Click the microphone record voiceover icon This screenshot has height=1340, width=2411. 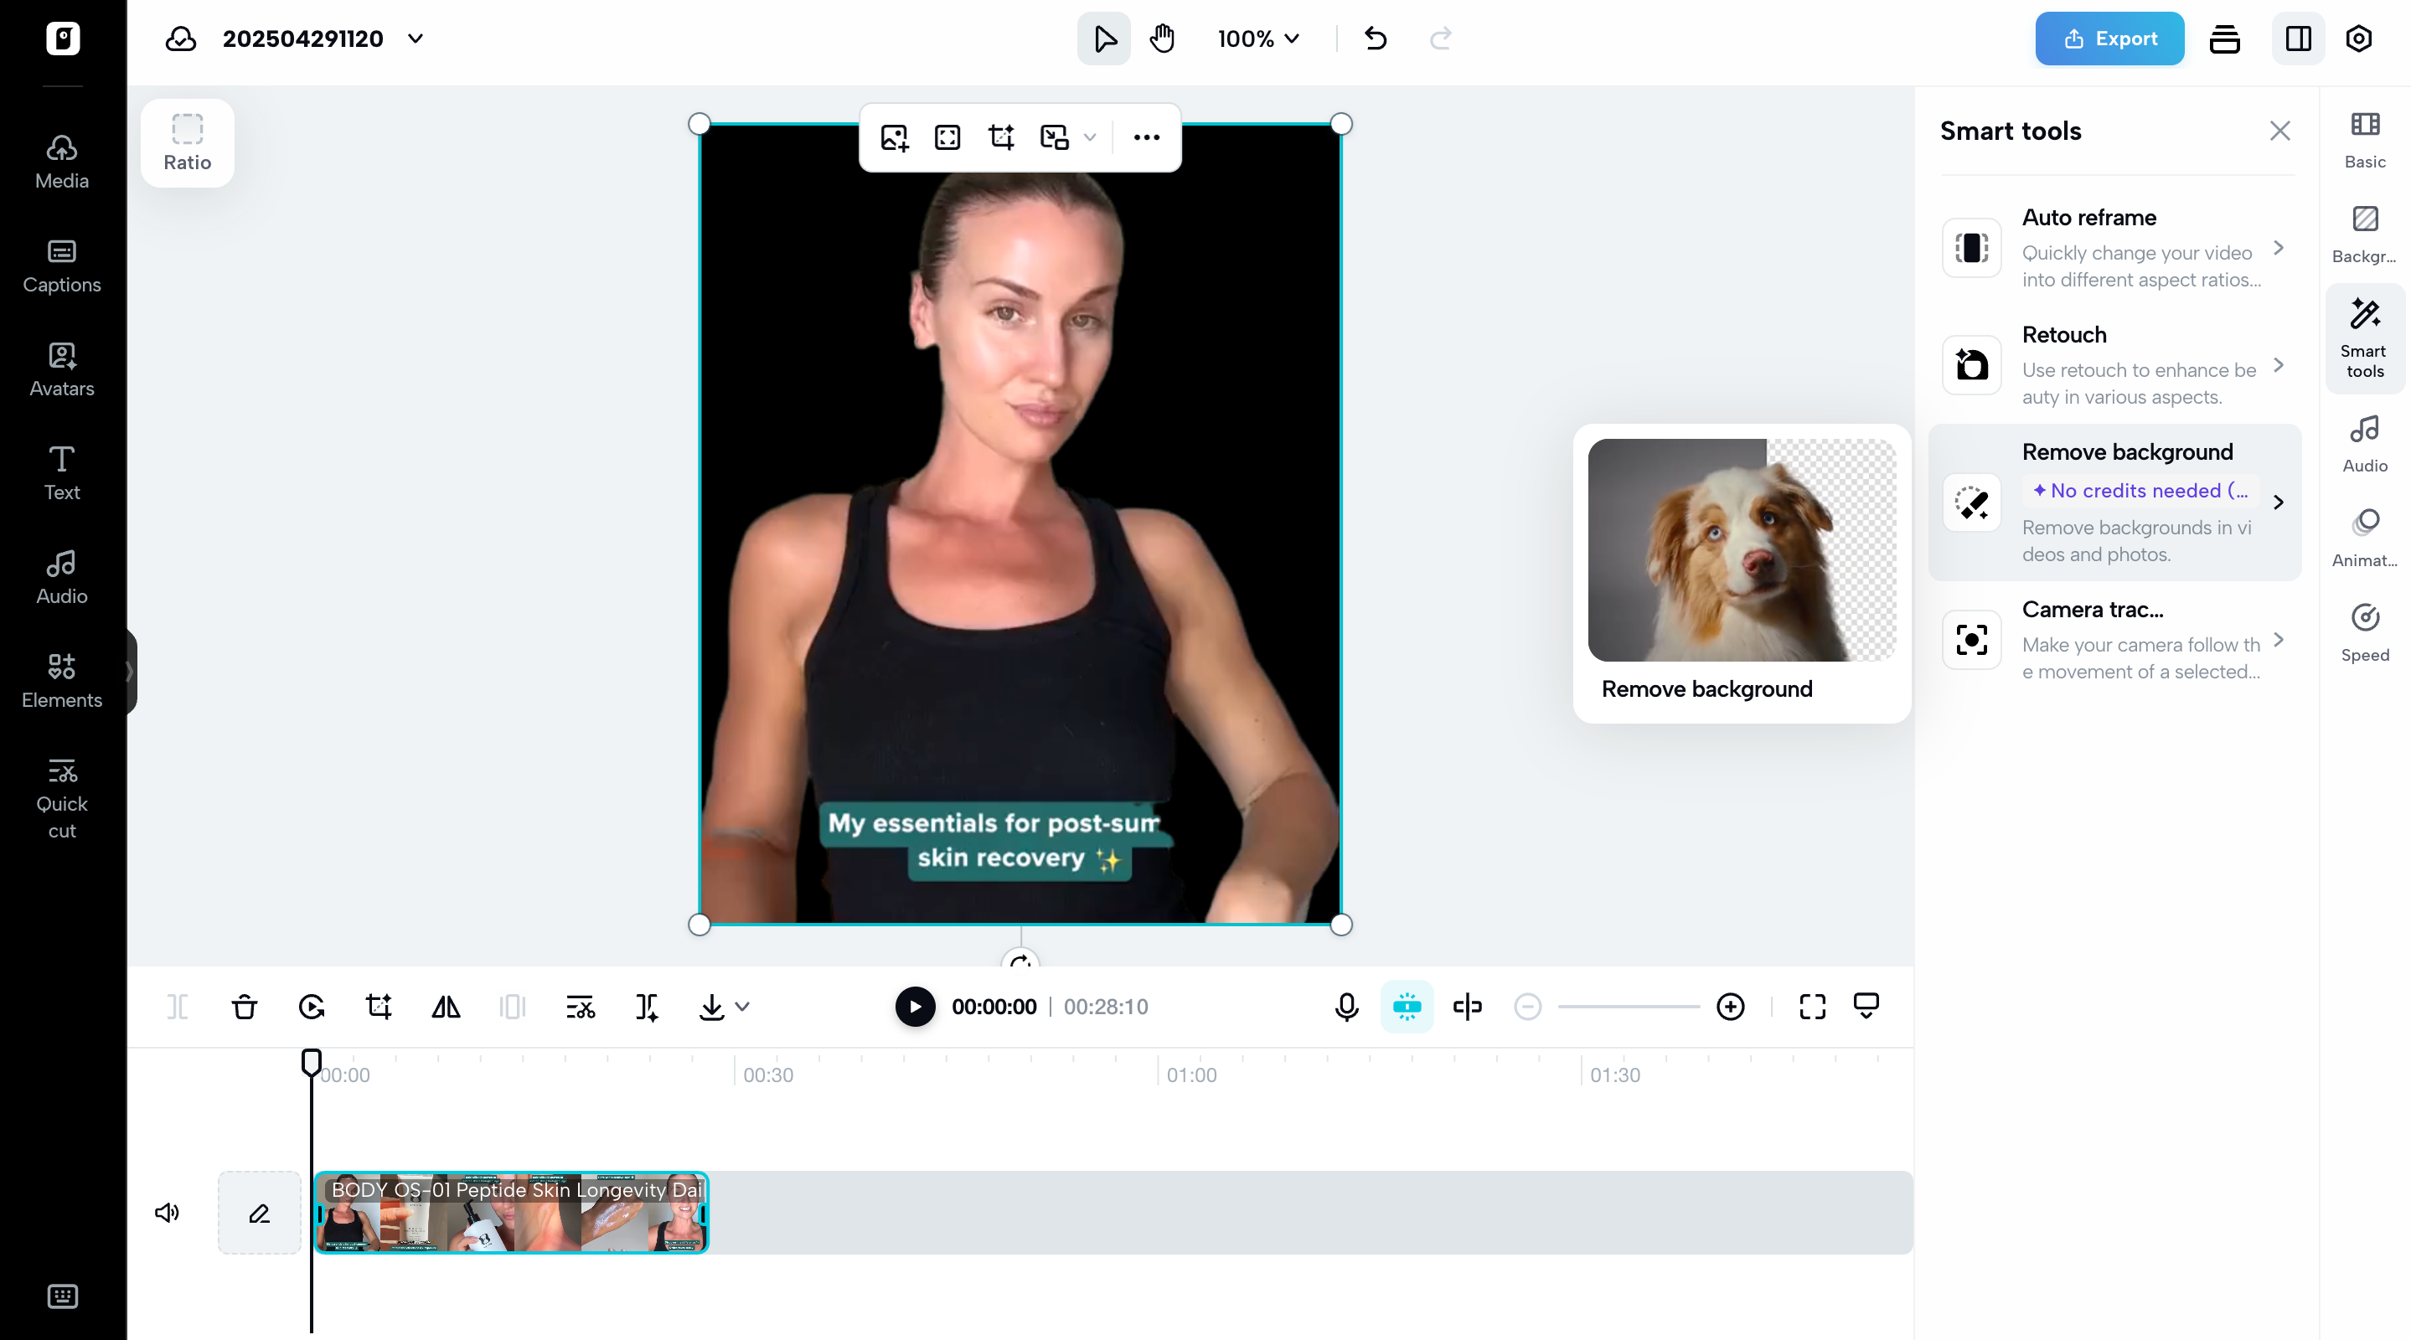[x=1346, y=1007]
